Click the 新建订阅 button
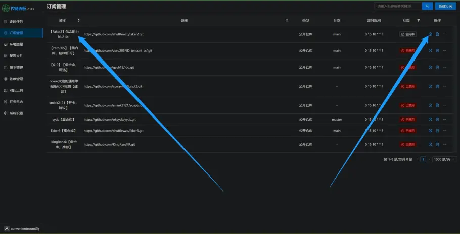 446,6
